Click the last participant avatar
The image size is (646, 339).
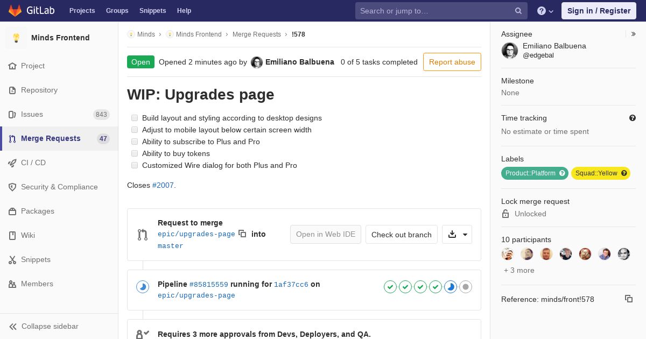click(x=624, y=254)
